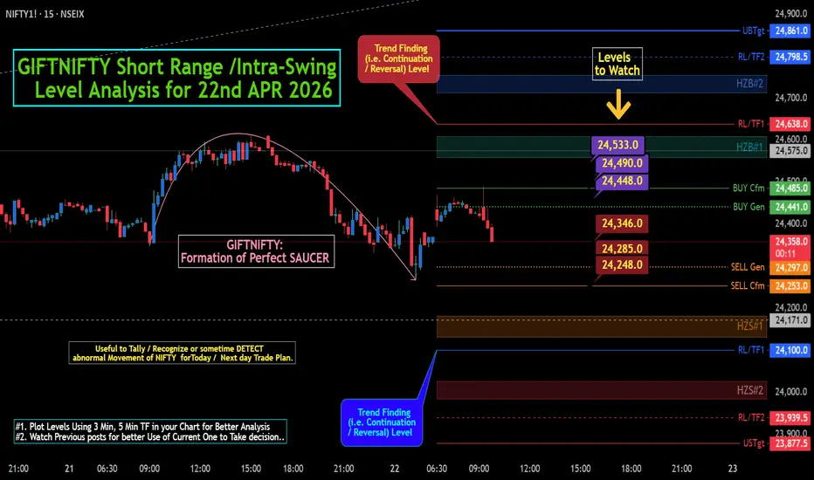Select the Formation of Perfect SAUCER note
Screen dimensions: 814x480
point(256,251)
